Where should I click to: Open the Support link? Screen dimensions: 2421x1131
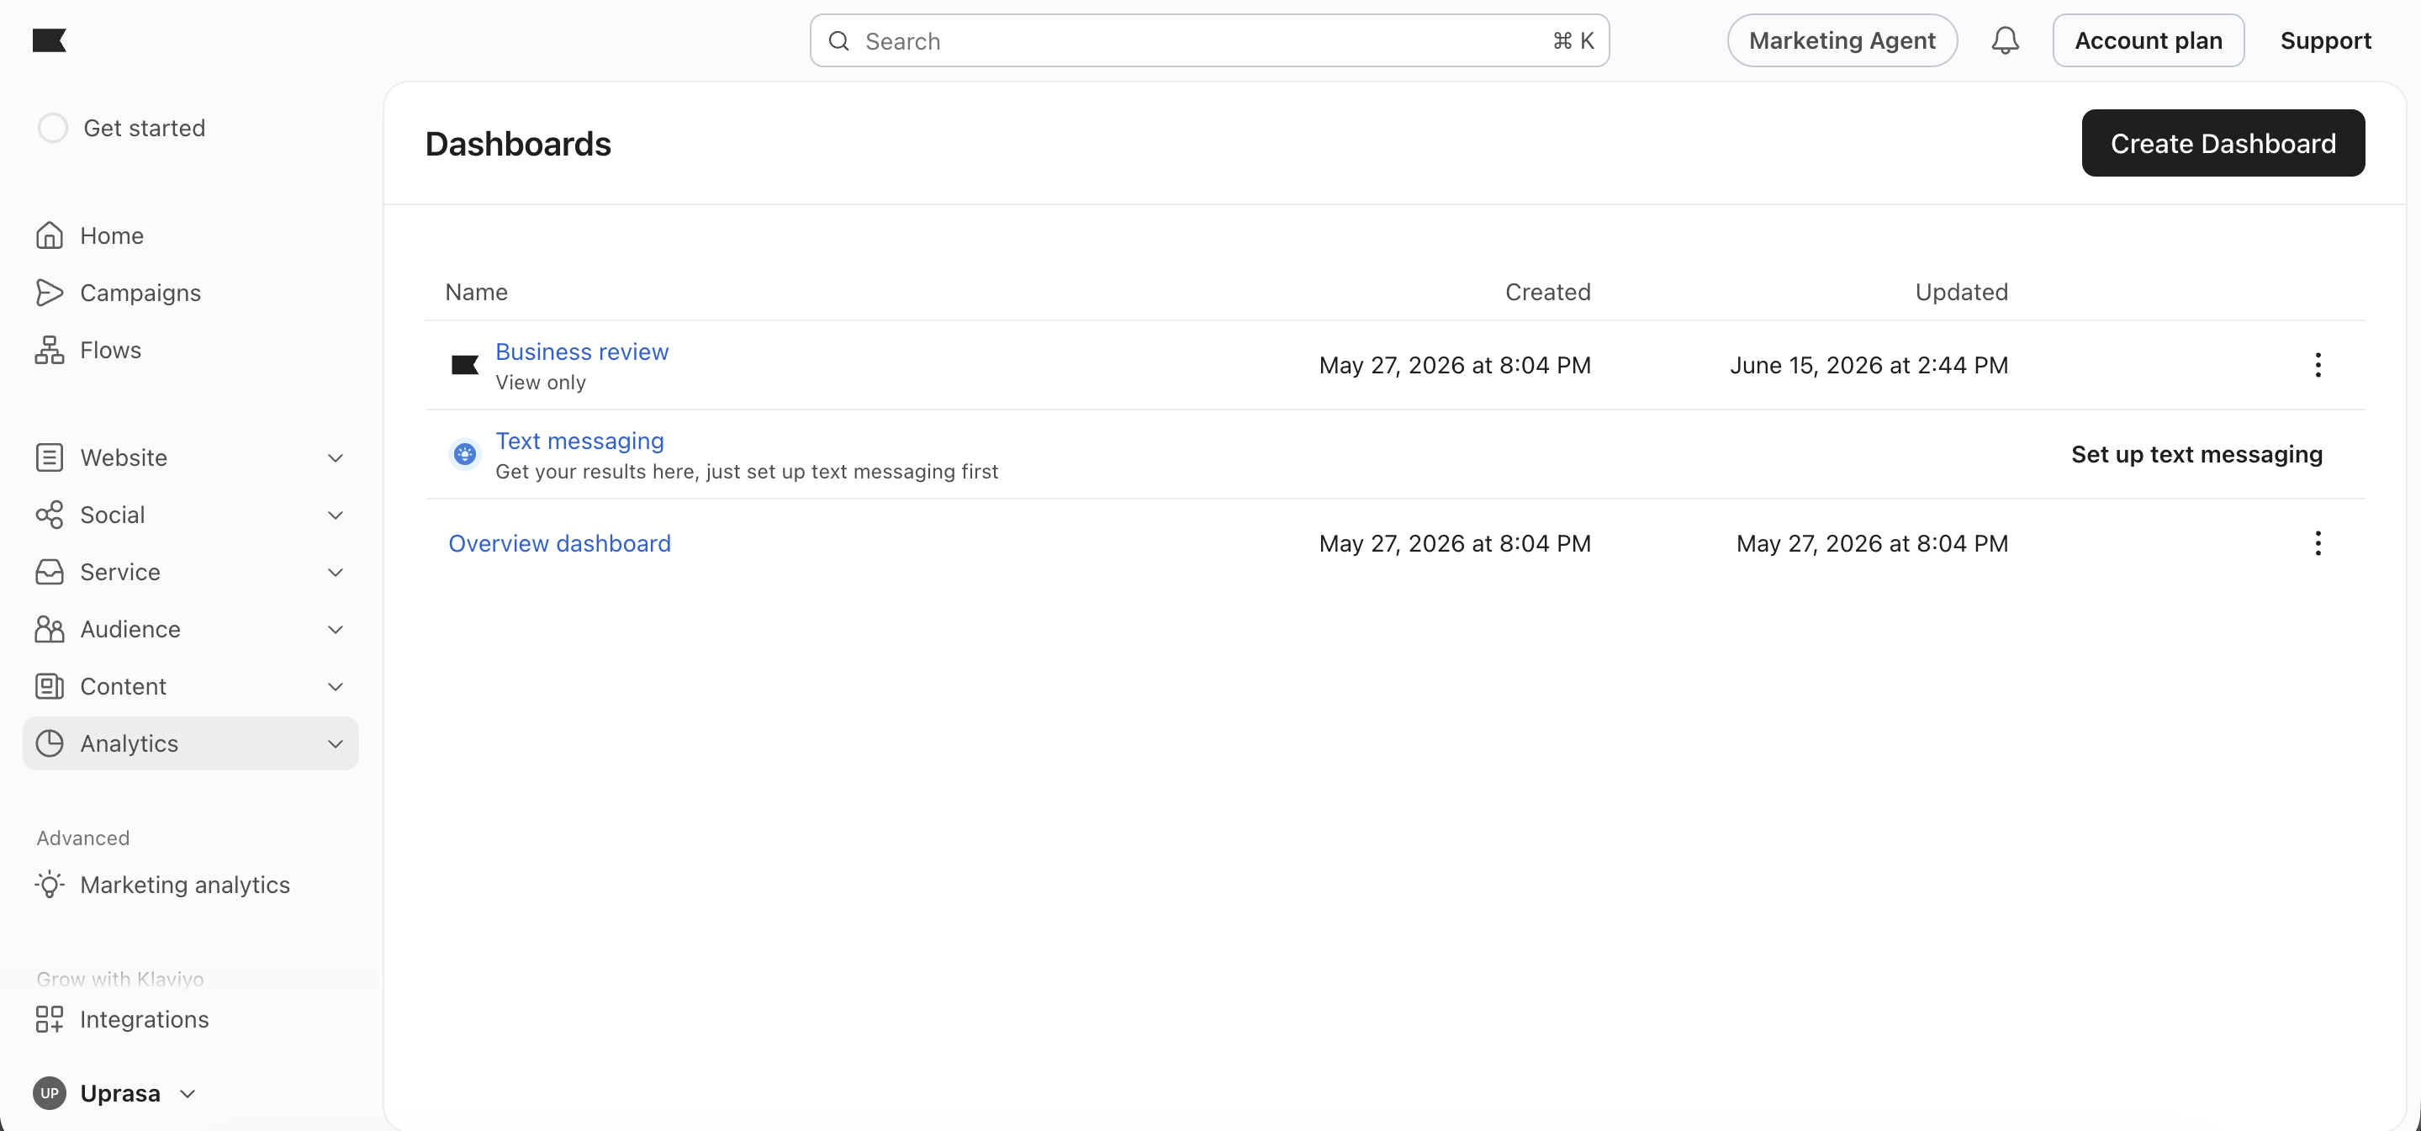[x=2325, y=40]
